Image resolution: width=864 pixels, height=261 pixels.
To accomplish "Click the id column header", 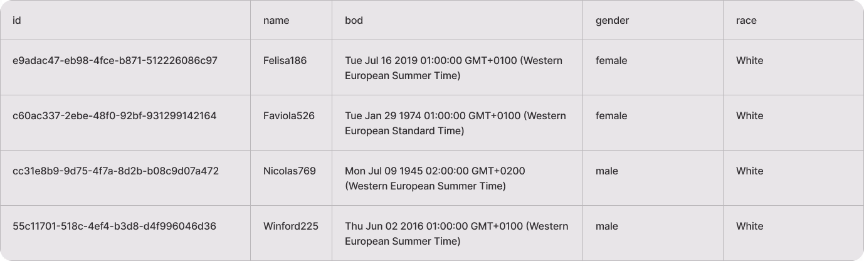I will [x=18, y=20].
